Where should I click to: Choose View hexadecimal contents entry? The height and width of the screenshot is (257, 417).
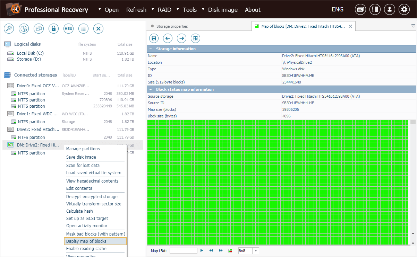coord(96,181)
